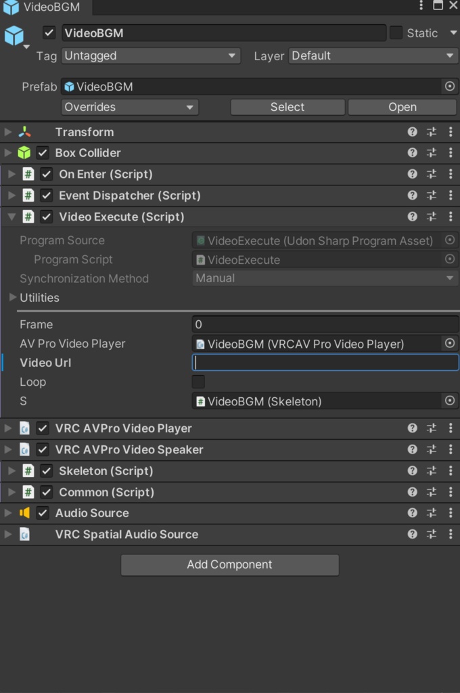Image resolution: width=460 pixels, height=693 pixels.
Task: Disable the Event Dispatcher script
Action: [x=47, y=196]
